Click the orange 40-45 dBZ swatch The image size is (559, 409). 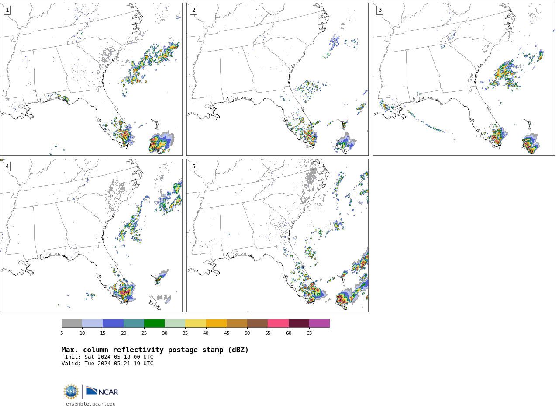[216, 323]
